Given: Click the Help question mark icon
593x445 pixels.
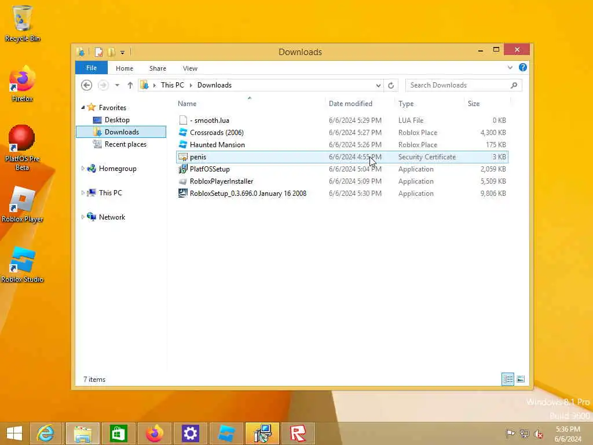Looking at the screenshot, I should point(523,67).
